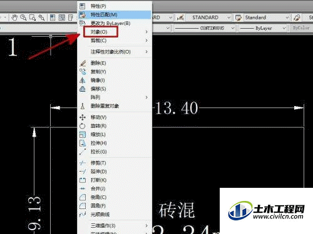Image resolution: width=313 pixels, height=234 pixels.
Task: Select the 拉长(G) lengthen command
Action: coord(115,152)
